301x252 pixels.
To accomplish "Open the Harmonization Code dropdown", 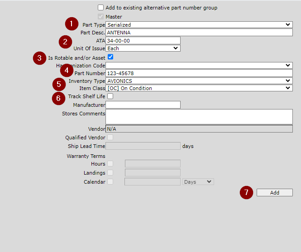I will point(199,66).
